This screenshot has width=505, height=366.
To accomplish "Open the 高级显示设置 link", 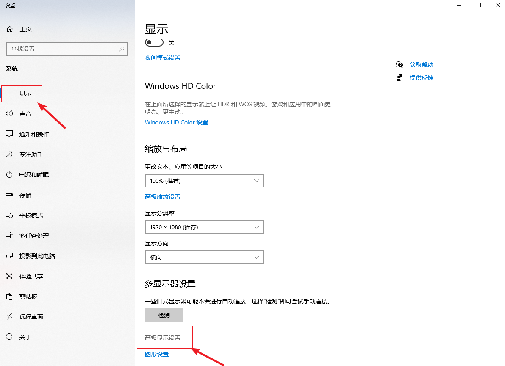I will [163, 338].
